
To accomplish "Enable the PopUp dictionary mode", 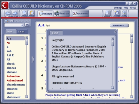I will click(116, 14).
